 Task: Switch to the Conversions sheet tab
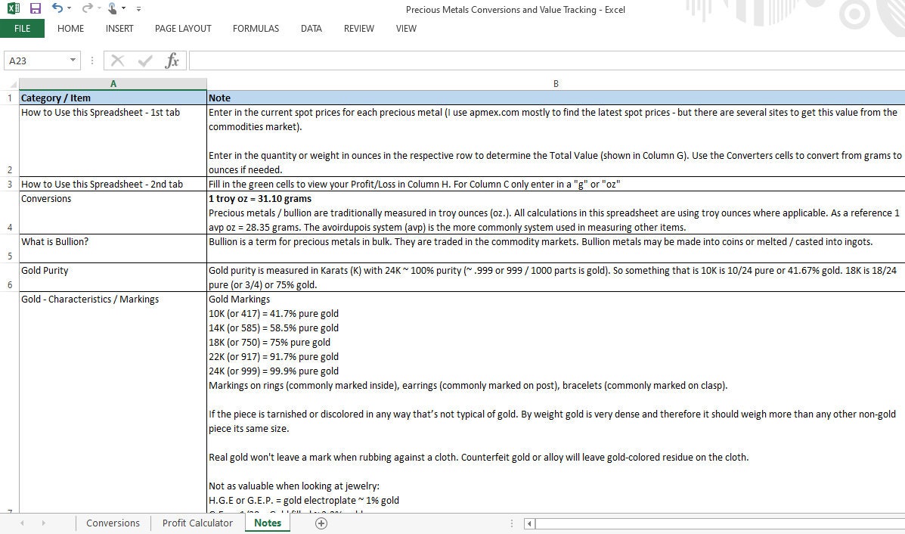(x=112, y=523)
